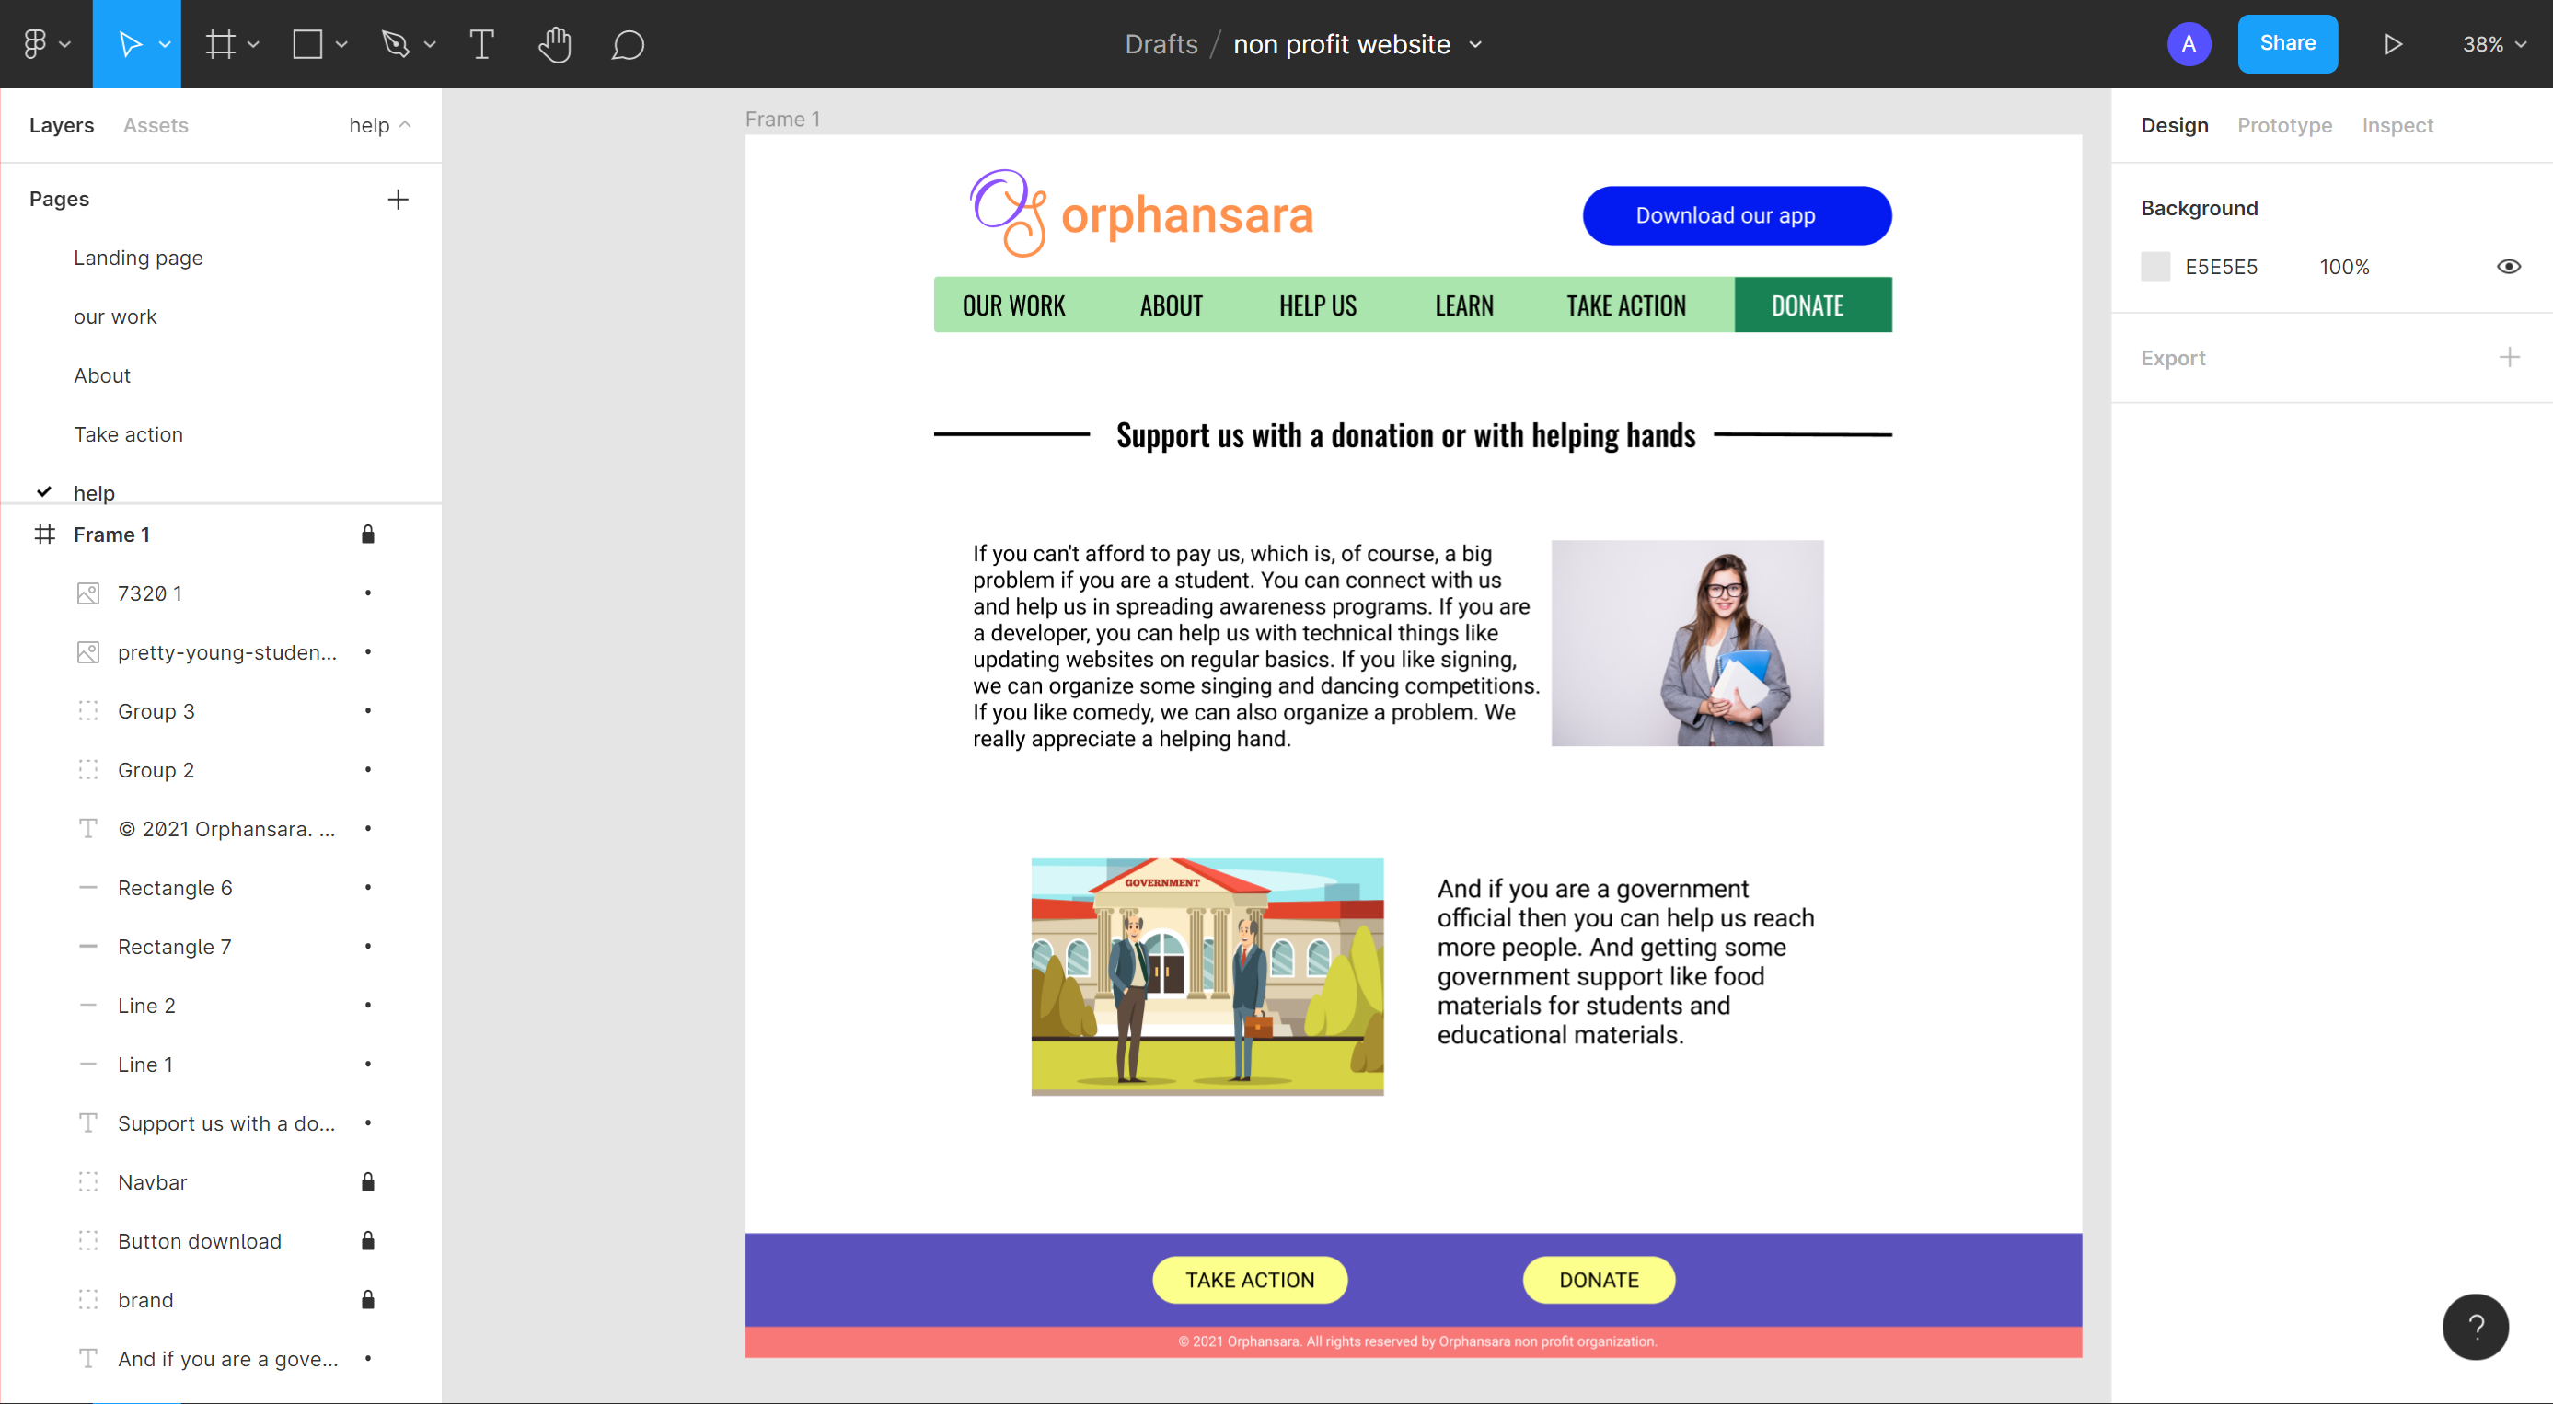Open the Figma main menu

[40, 43]
